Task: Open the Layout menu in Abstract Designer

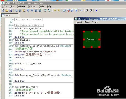Action: click(79, 22)
